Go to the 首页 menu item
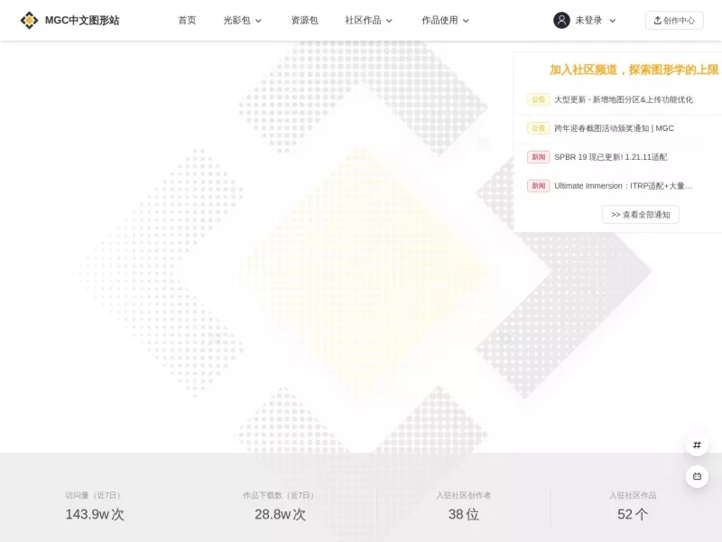The image size is (722, 542). (x=187, y=20)
